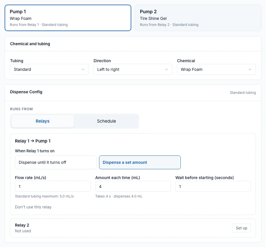Click the Relay 2 Not used status text
This screenshot has width=266, height=247.
pos(23,231)
